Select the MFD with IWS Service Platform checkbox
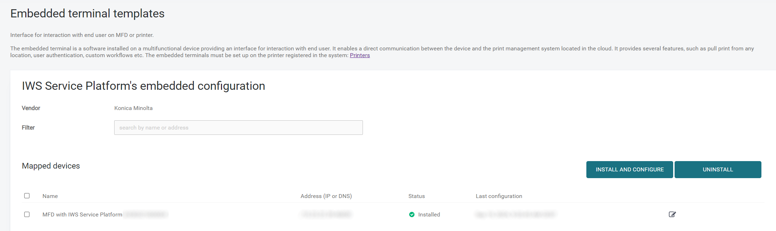The height and width of the screenshot is (231, 776). [27, 214]
